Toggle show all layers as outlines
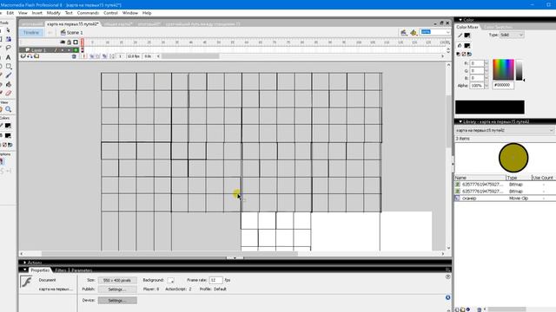 coord(76,42)
